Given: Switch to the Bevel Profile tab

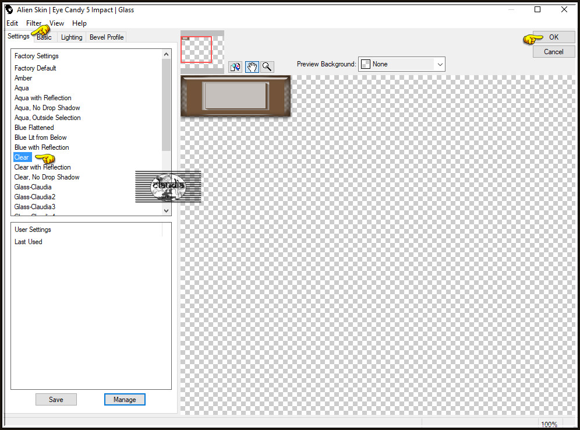Looking at the screenshot, I should (107, 37).
